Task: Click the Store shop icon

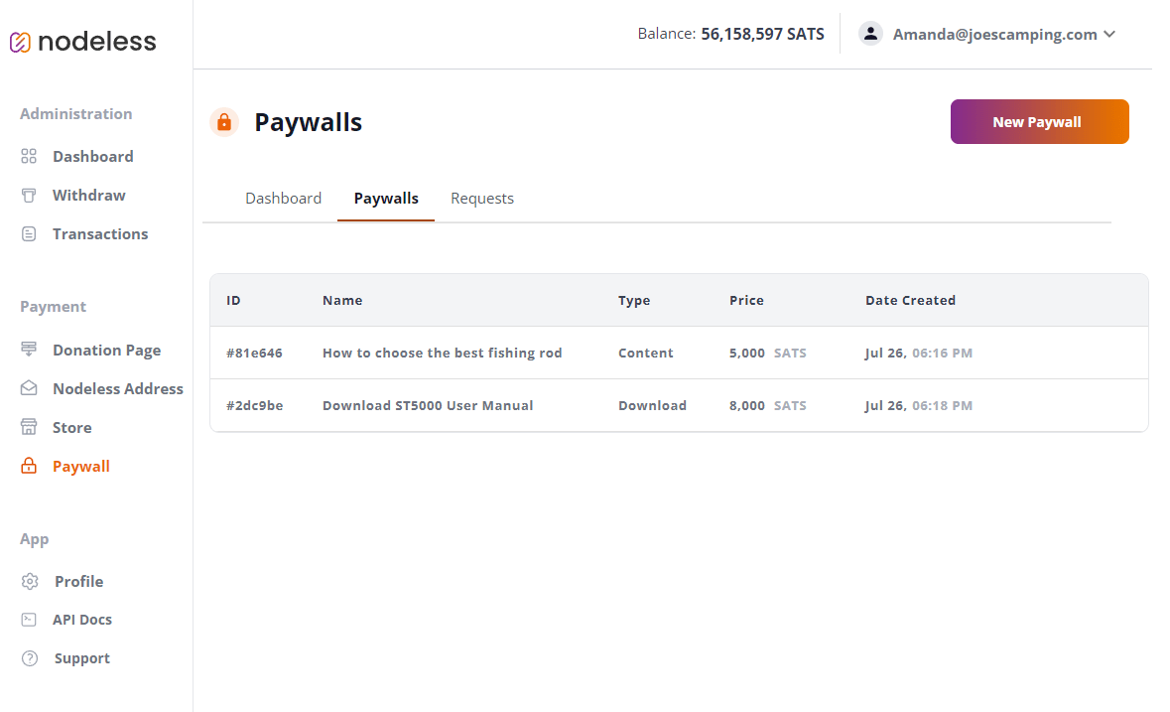Action: (29, 427)
